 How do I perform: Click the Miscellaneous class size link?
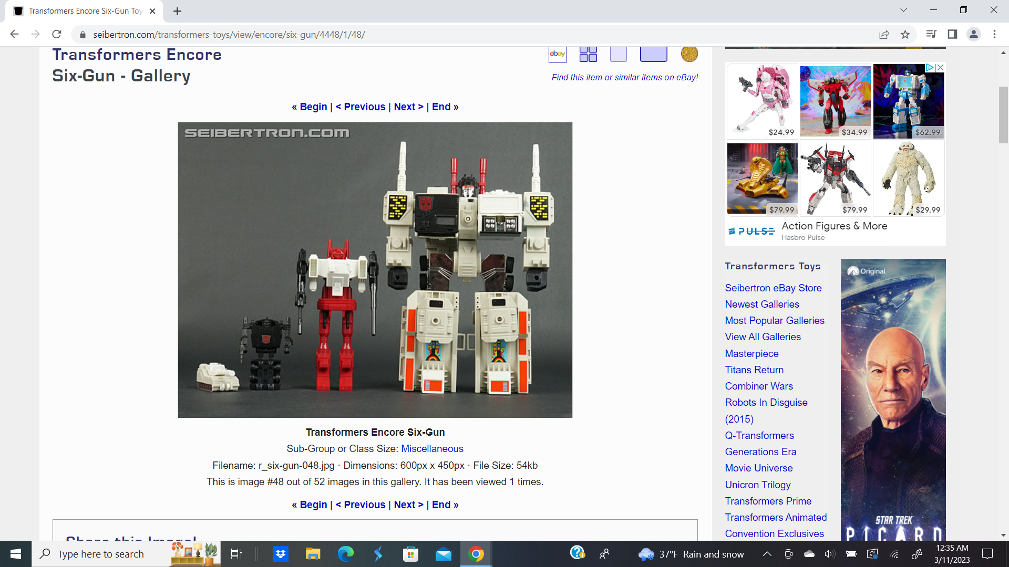[x=432, y=449]
